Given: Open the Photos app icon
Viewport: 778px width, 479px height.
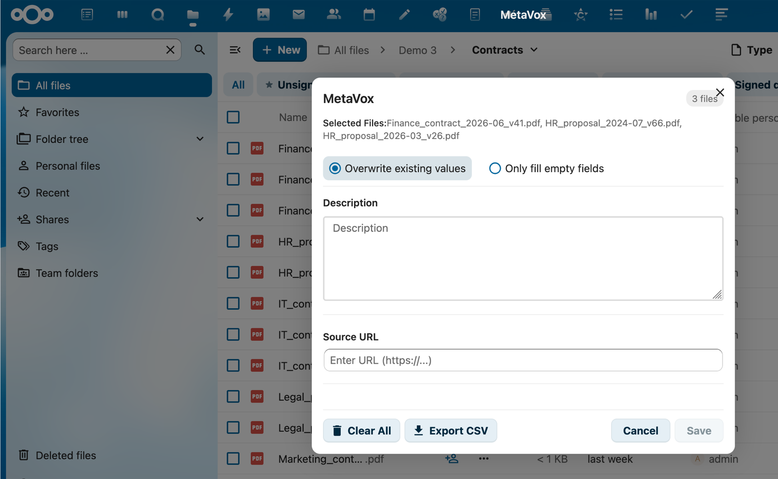Looking at the screenshot, I should pos(263,15).
